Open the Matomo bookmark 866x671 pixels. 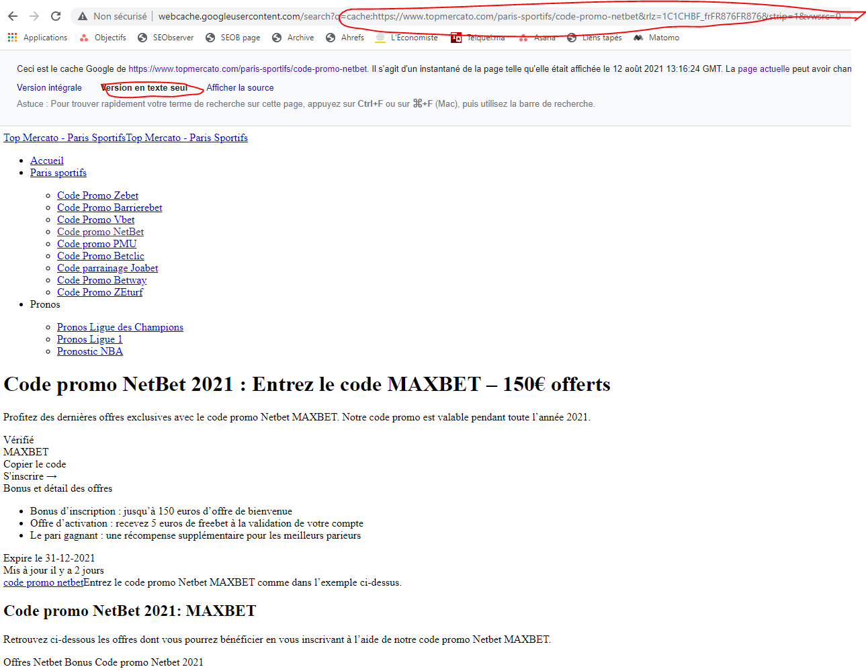coord(656,38)
